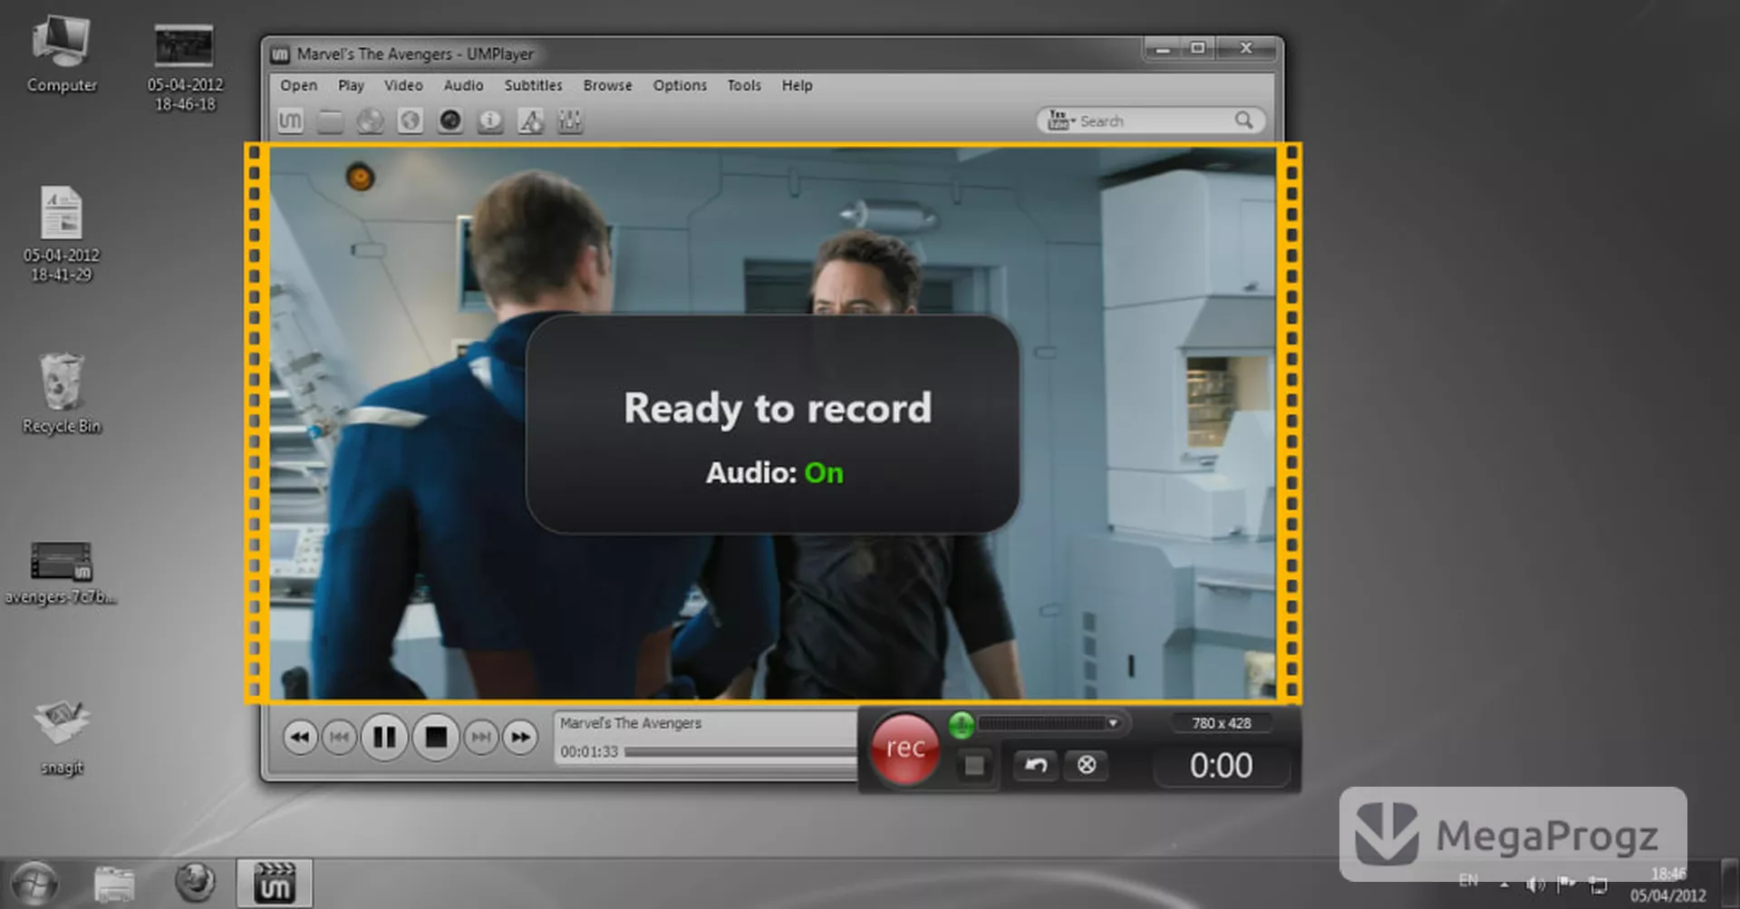Open the Help menu
Image resolution: width=1740 pixels, height=909 pixels.
point(797,85)
